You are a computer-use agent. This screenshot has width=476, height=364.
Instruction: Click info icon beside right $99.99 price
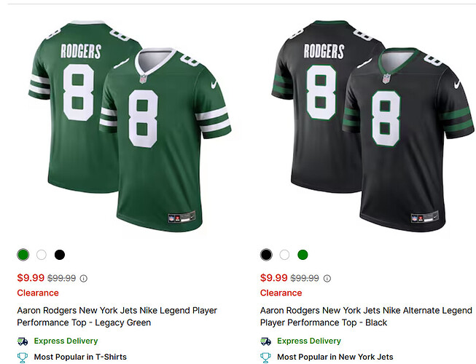coord(327,278)
